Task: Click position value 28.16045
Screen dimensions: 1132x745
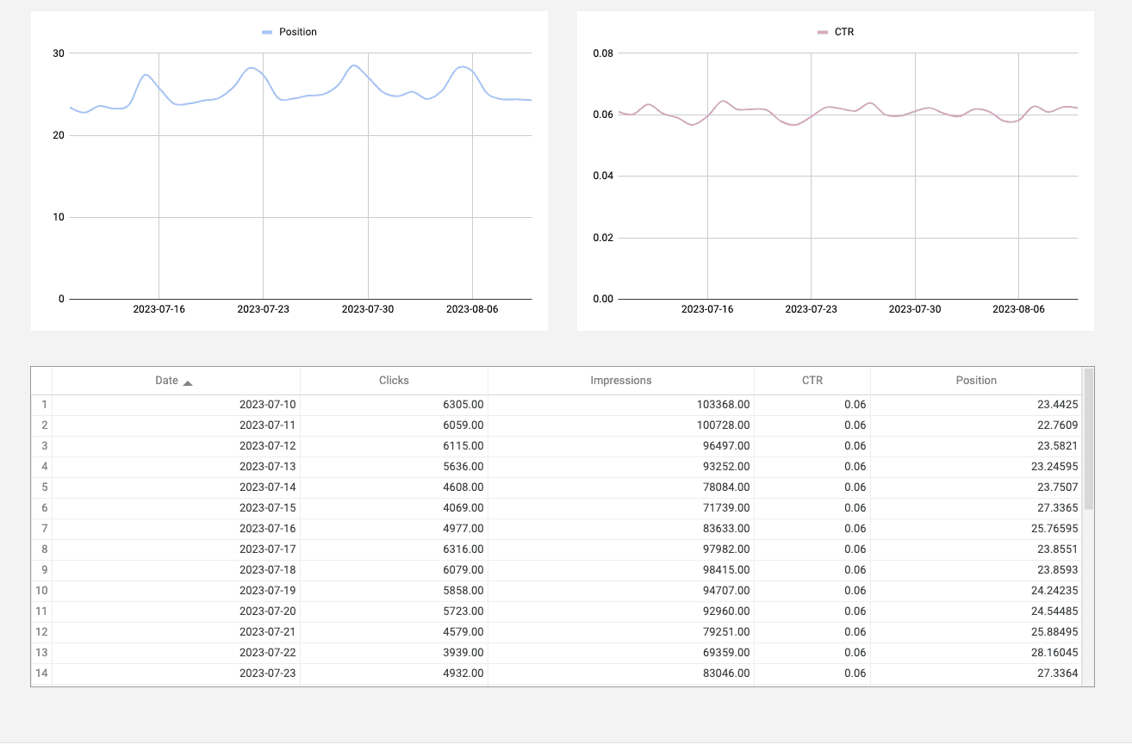Action: (1055, 652)
